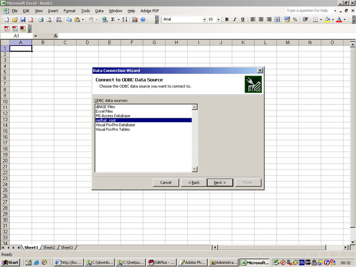
Task: Toggle Italic formatting
Action: click(x=235, y=20)
